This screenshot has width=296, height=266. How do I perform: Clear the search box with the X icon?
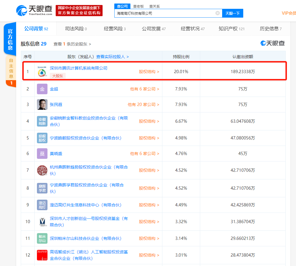pos(217,13)
